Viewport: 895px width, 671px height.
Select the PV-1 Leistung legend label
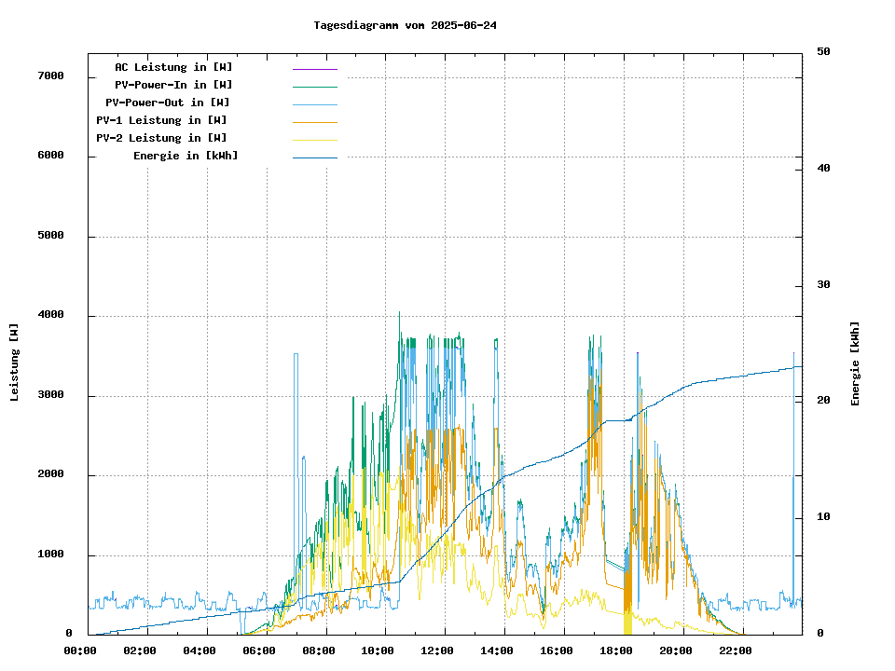[x=161, y=120]
